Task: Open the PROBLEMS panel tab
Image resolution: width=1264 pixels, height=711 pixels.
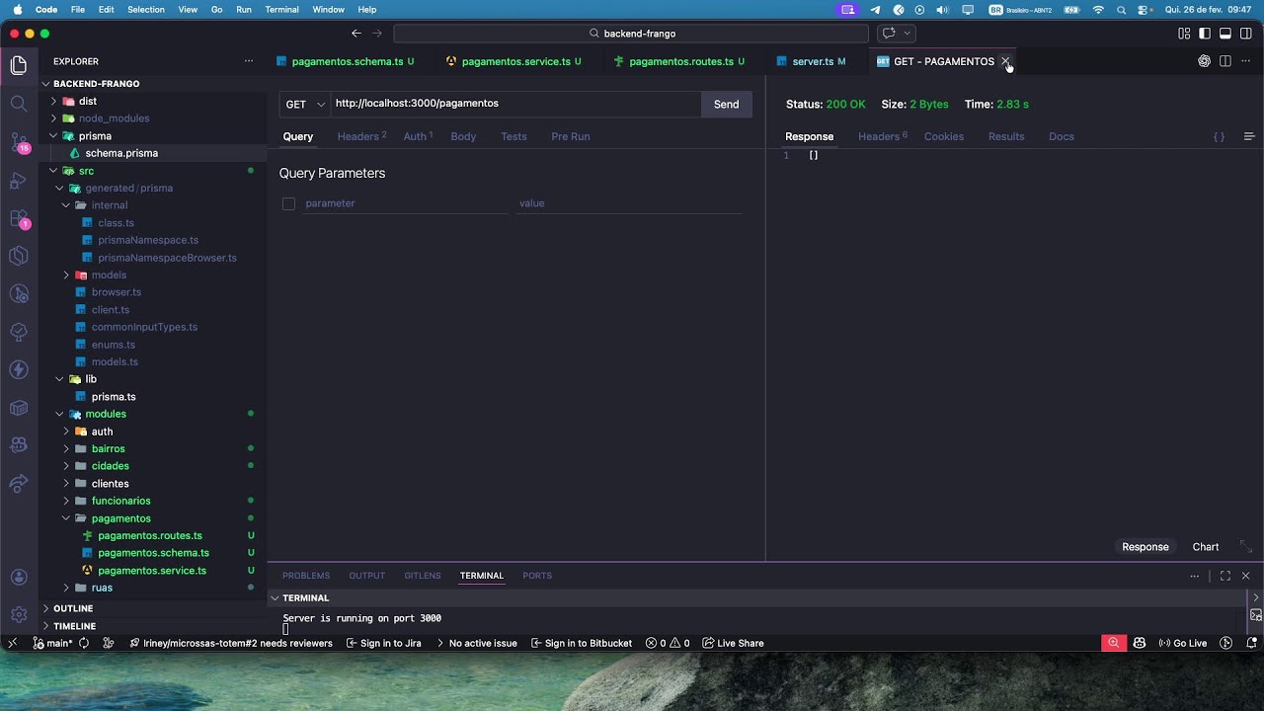Action: (306, 576)
